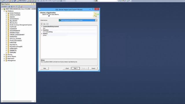The height and width of the screenshot is (104, 185).
Task: Click the Back button in wizard
Action: (x=67, y=68)
